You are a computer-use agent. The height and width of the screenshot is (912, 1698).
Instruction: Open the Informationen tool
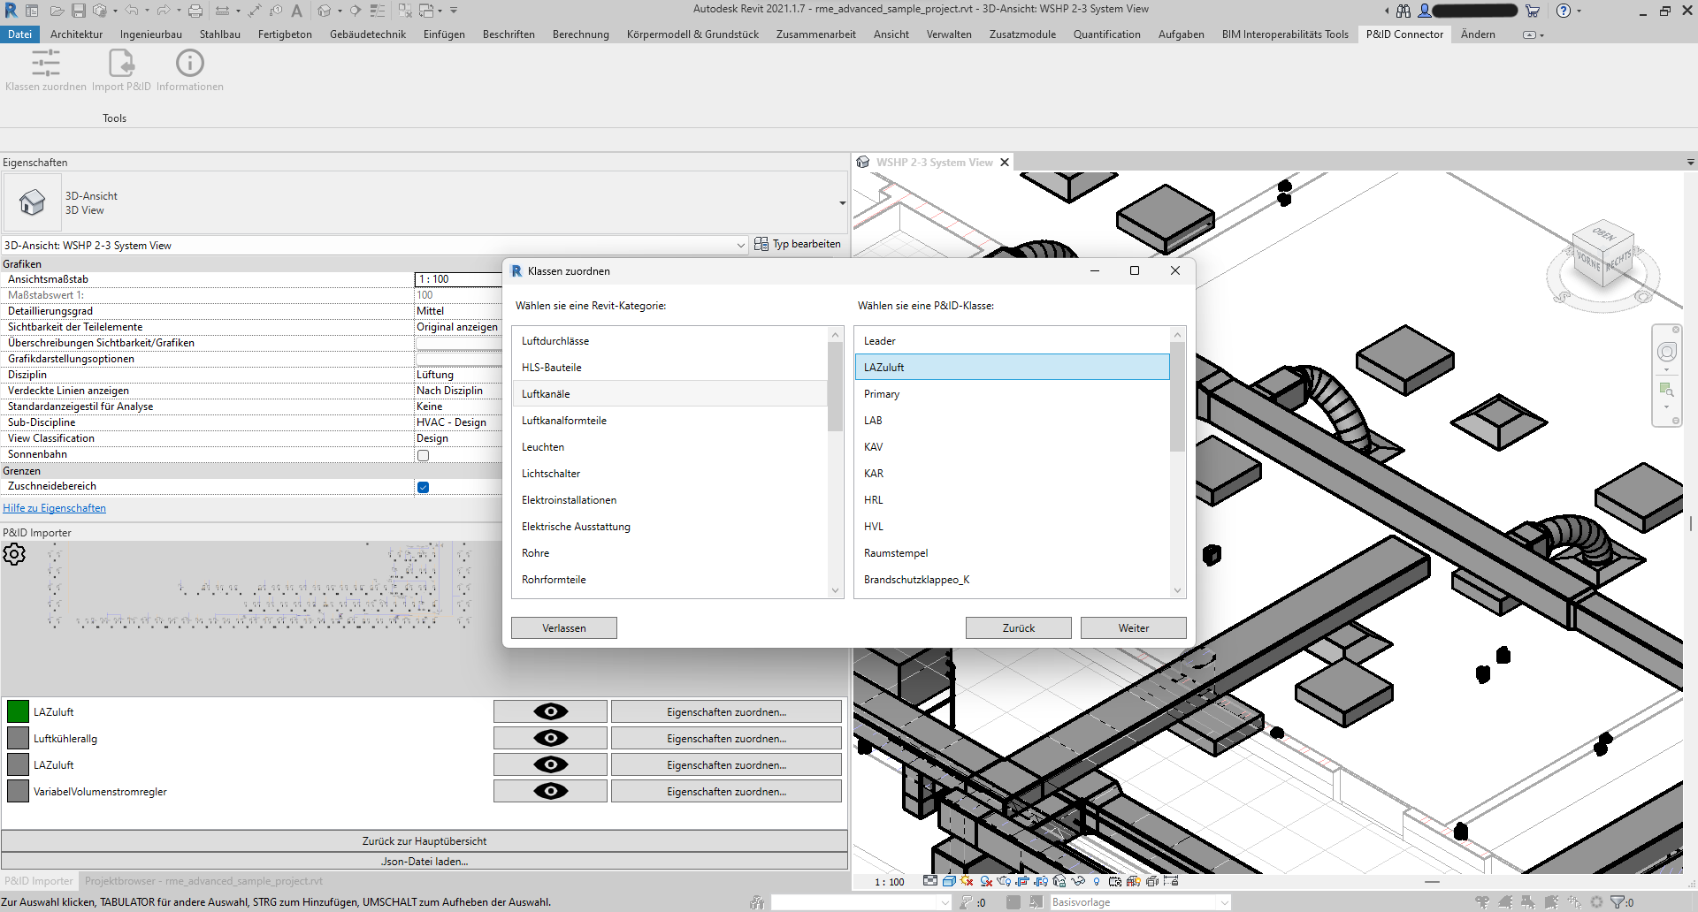point(189,70)
